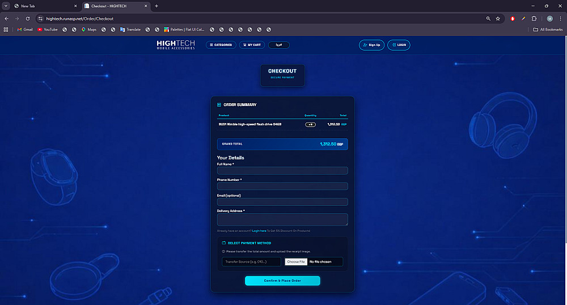
Task: Close the New Tab tab
Action: click(75, 6)
